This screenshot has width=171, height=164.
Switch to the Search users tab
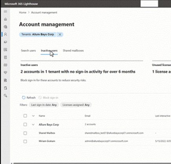click(x=28, y=51)
